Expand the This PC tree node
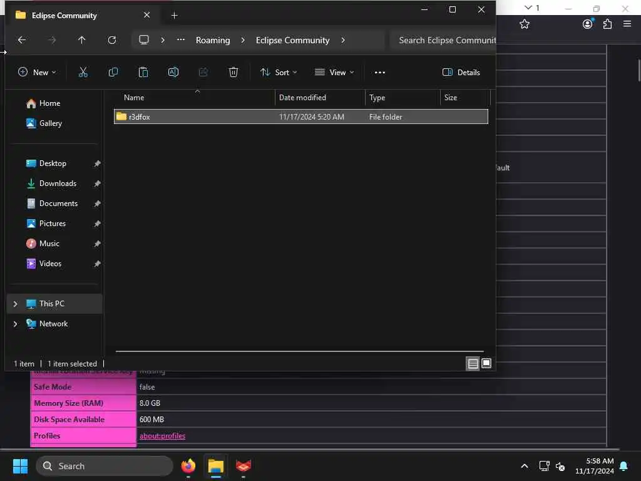This screenshot has height=481, width=641. [x=16, y=304]
